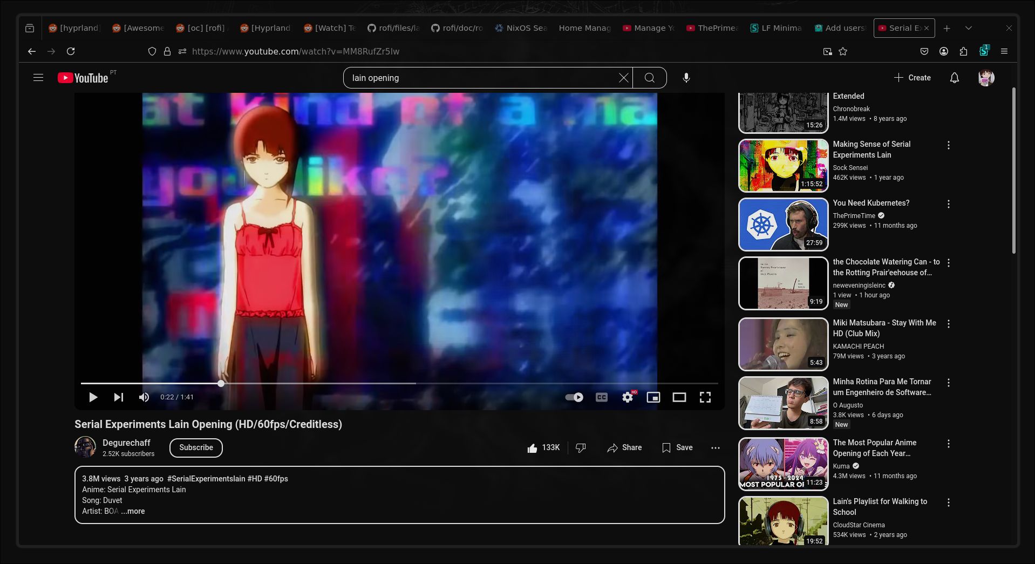Open menu for Most Popular Anime Opening video
Image resolution: width=1035 pixels, height=564 pixels.
[x=948, y=444]
